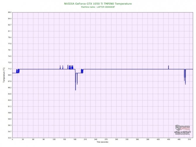196x147 pixels.
Task: Click the 120 seconds time axis tick
Action: point(54,139)
